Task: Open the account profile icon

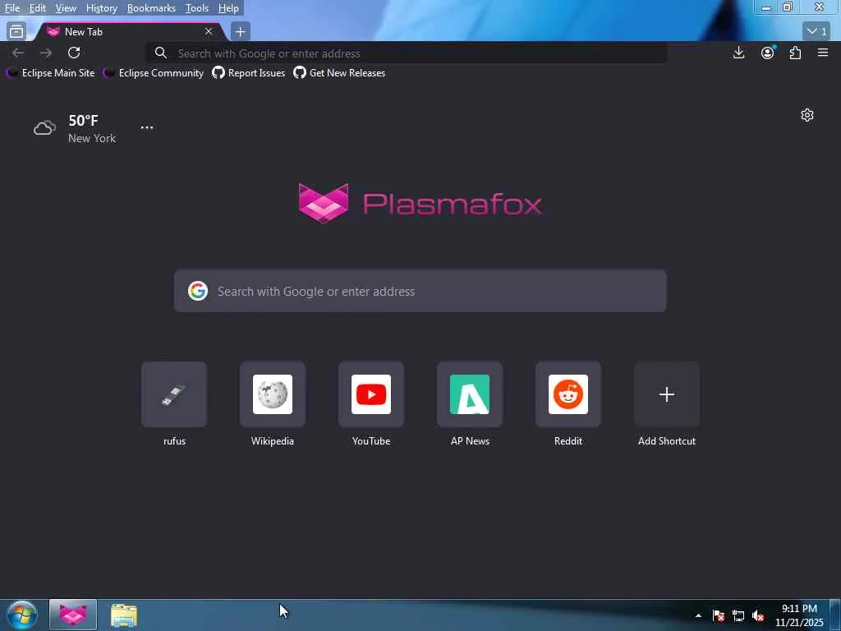Action: coord(768,53)
